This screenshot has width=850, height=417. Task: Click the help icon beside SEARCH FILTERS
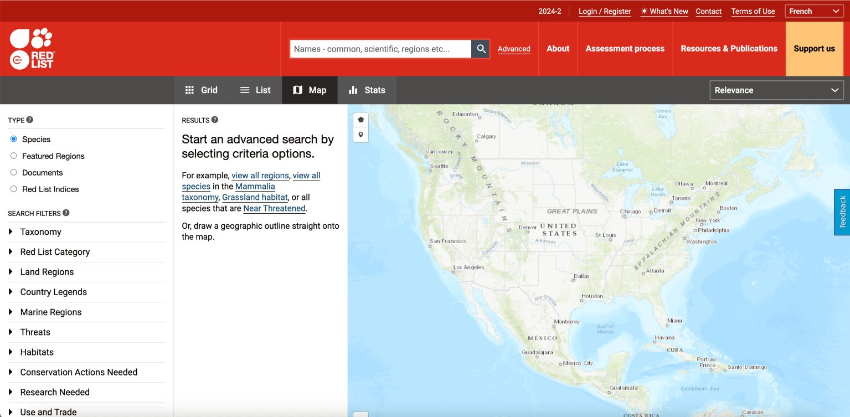(x=66, y=213)
